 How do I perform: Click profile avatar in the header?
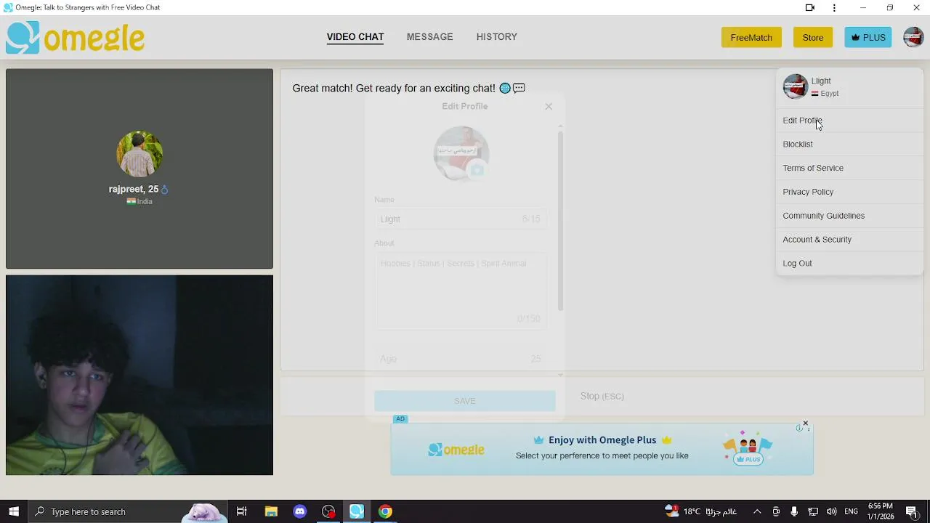(913, 37)
